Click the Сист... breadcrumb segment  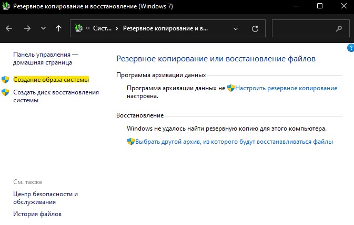tap(102, 28)
